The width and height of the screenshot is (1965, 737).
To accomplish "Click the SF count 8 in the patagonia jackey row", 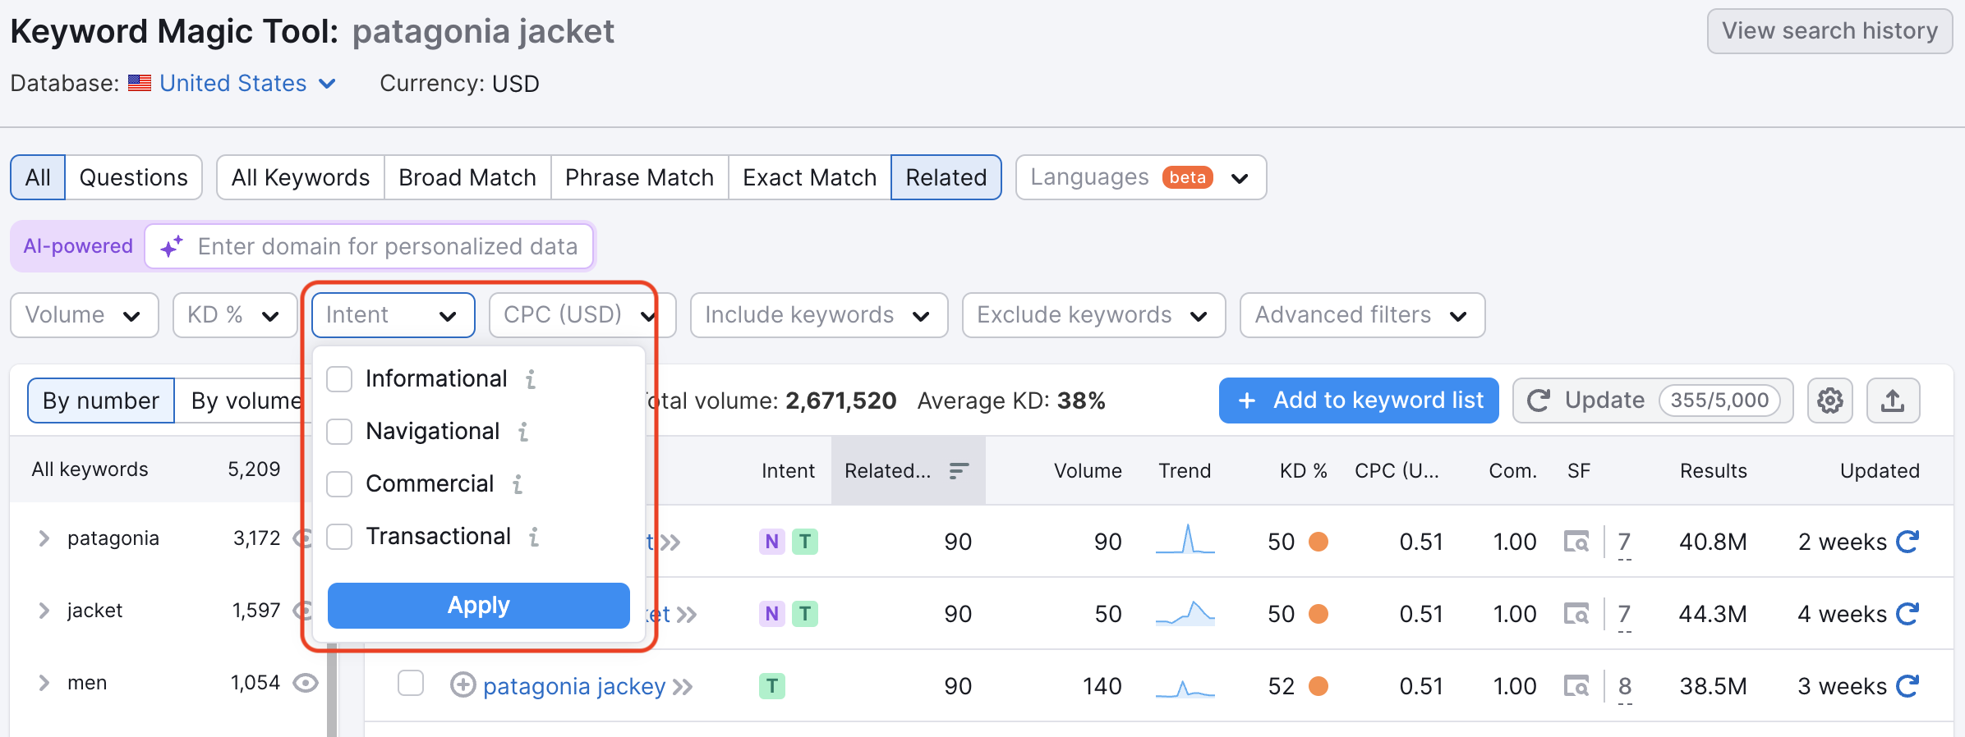I will [x=1625, y=686].
